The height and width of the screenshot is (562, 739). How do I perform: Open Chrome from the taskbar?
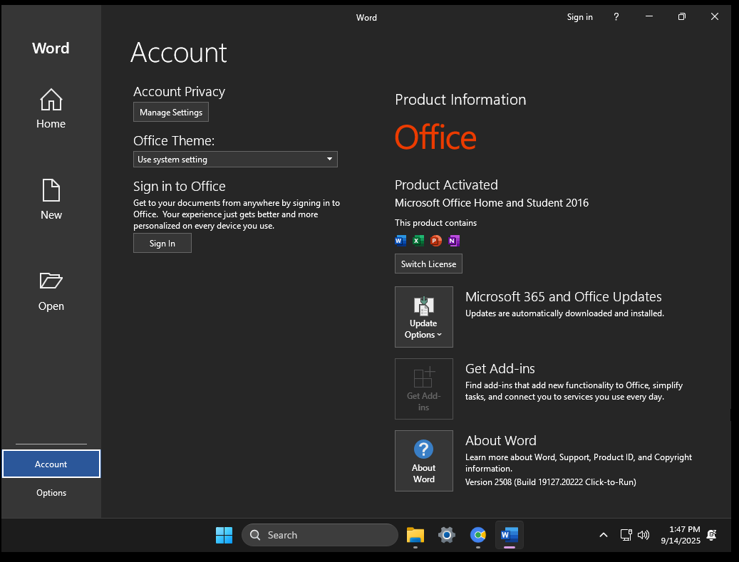[x=478, y=535]
